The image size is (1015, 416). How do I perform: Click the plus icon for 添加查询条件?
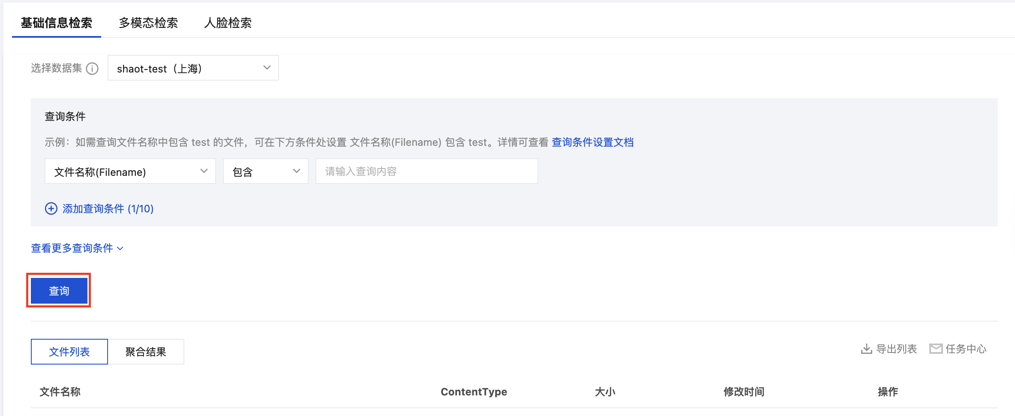(x=51, y=209)
